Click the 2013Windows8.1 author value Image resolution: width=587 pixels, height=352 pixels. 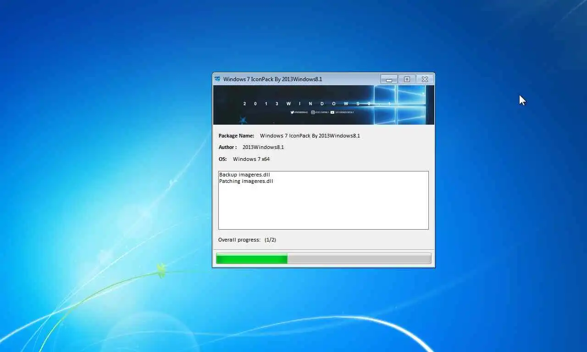(x=263, y=147)
